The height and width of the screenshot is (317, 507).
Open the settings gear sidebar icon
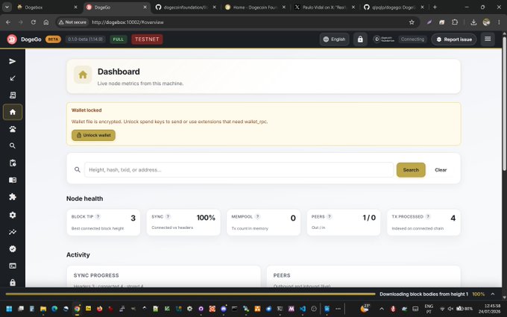[x=12, y=215]
